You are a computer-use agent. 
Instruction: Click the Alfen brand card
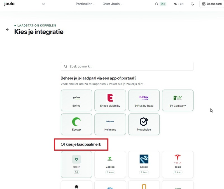click(x=110, y=185)
